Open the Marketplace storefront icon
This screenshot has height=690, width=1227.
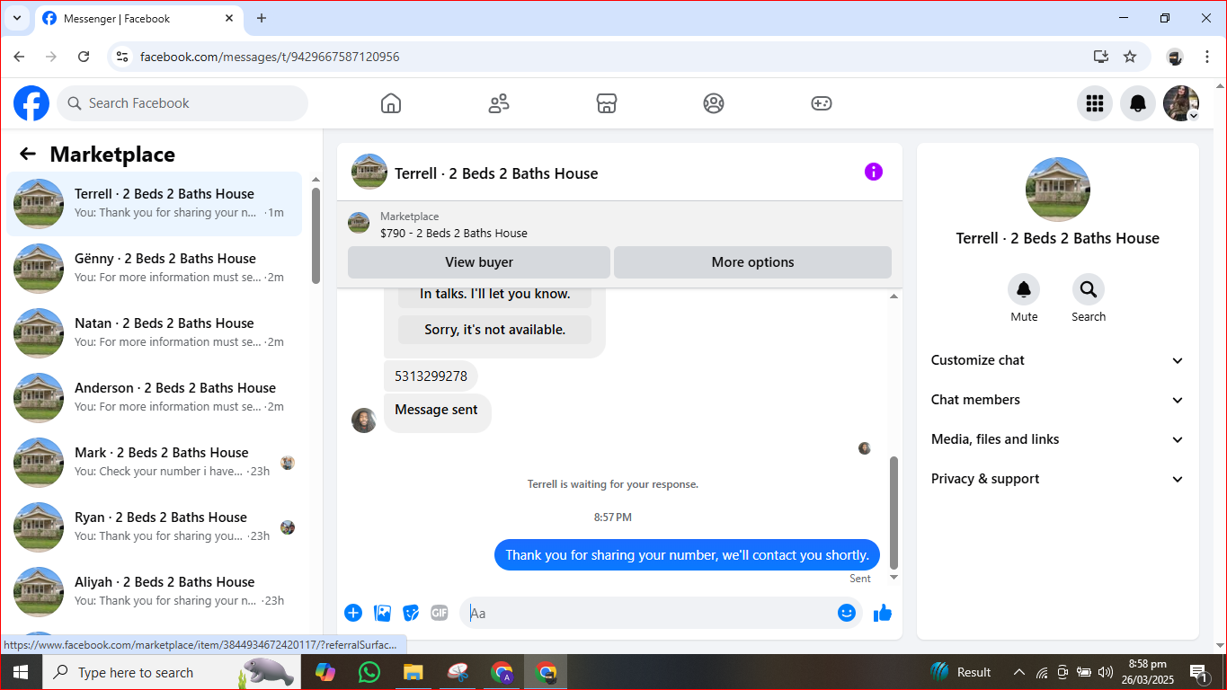(x=607, y=103)
